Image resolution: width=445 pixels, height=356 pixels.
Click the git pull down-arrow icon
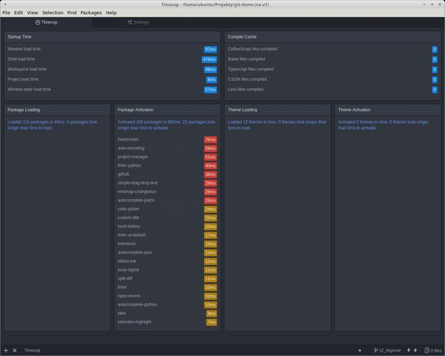tap(408, 350)
